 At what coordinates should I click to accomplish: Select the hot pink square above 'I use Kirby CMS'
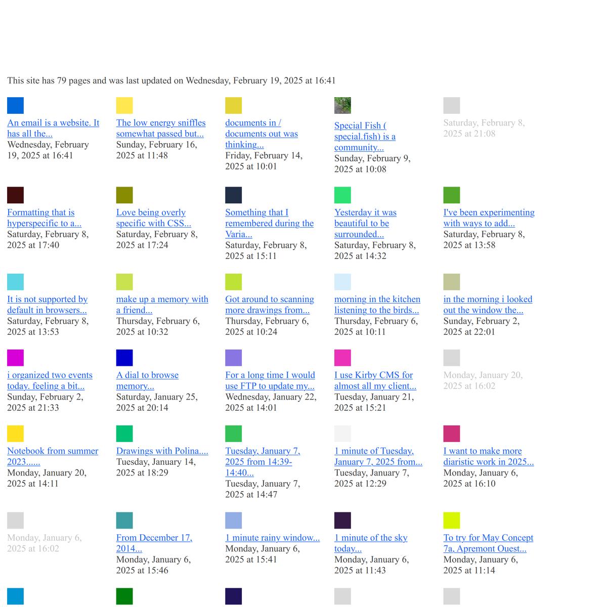coord(342,358)
